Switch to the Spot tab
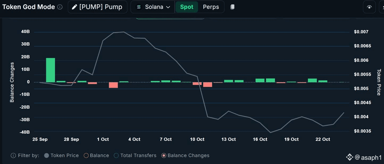This screenshot has width=384, height=164. click(x=187, y=7)
